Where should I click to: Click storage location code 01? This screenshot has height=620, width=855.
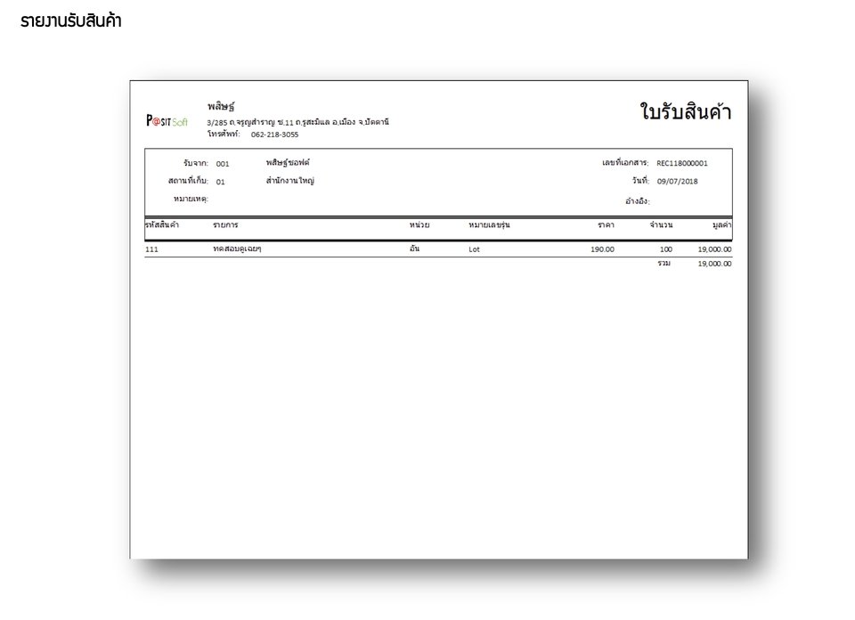[x=220, y=182]
